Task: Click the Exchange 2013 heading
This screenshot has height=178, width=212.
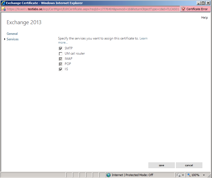Action: tap(24, 22)
